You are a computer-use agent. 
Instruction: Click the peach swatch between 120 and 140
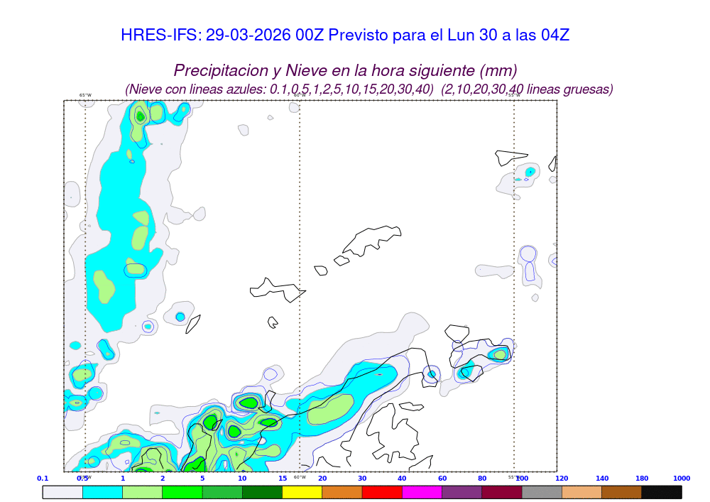click(581, 492)
